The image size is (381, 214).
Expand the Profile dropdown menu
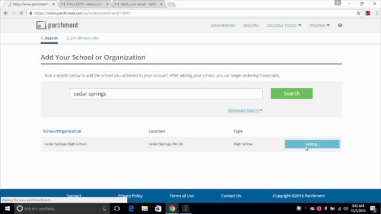click(x=320, y=25)
